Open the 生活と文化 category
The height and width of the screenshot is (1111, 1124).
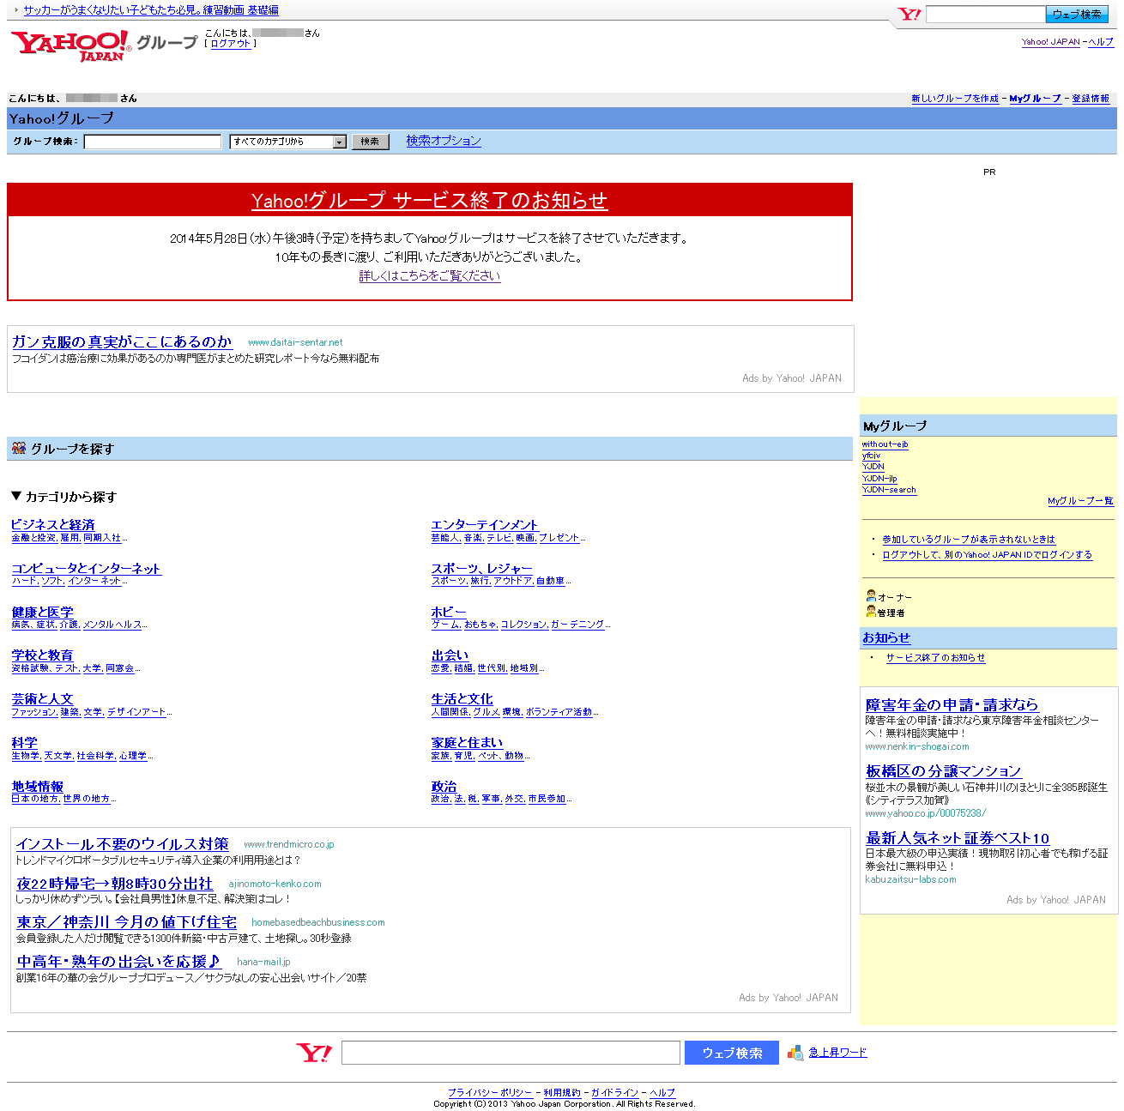(462, 699)
